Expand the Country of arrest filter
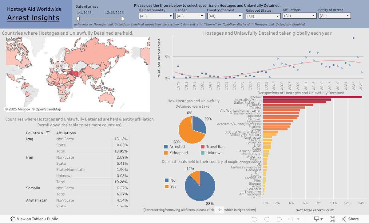The image size is (369, 223). 225,16
